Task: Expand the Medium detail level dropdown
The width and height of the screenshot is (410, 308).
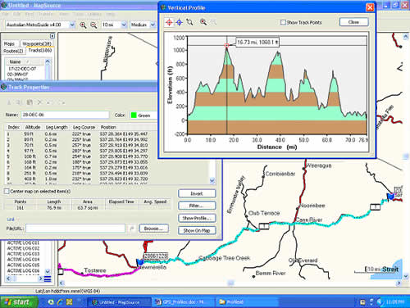Action: pos(153,25)
